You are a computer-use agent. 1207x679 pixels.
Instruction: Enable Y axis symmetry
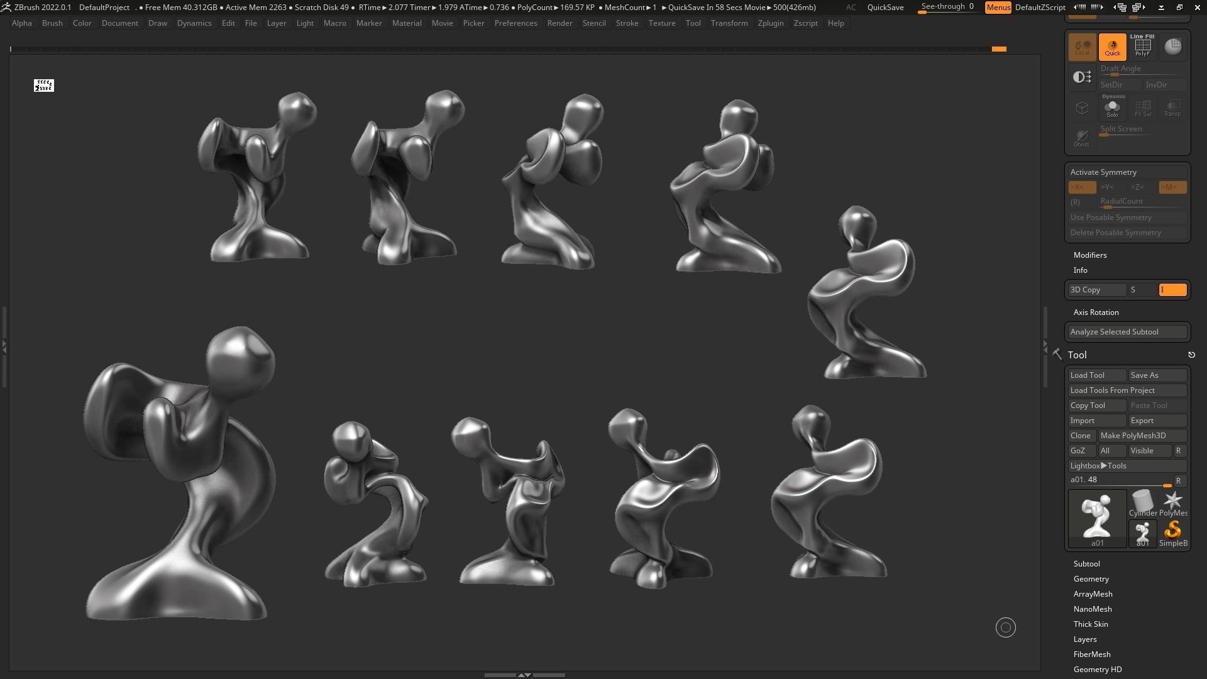click(x=1111, y=187)
